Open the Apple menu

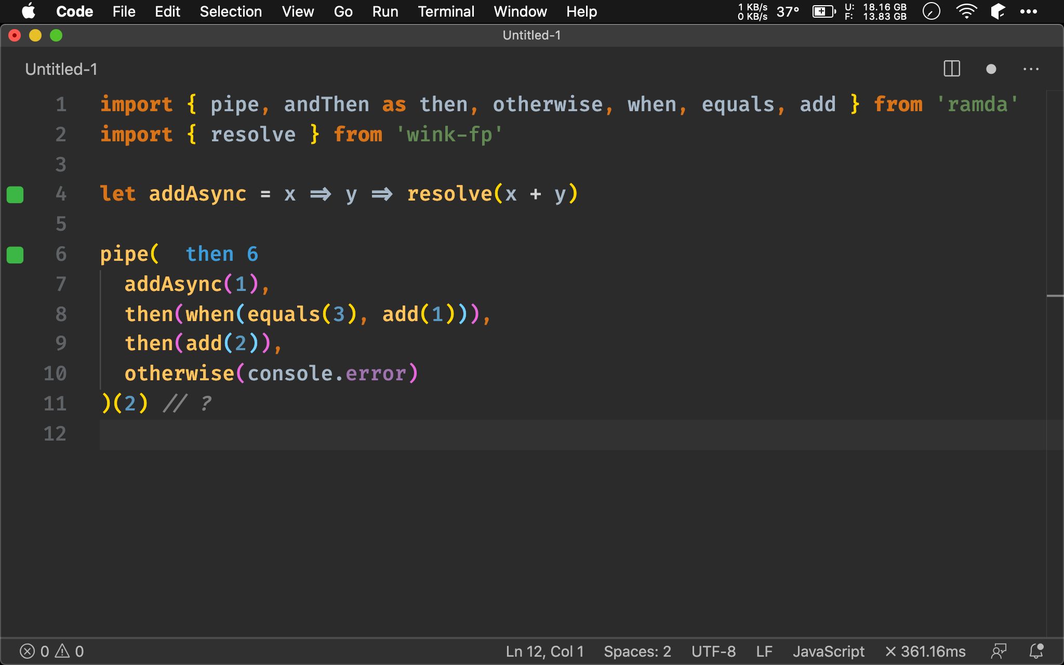(x=29, y=11)
